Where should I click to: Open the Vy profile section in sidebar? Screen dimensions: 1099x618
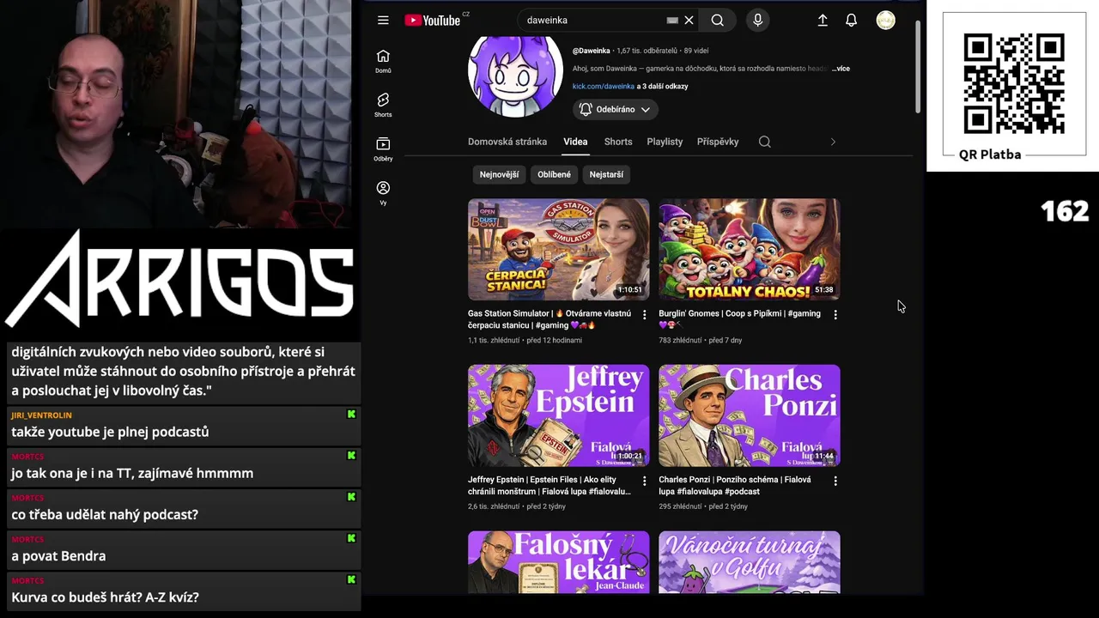point(383,193)
